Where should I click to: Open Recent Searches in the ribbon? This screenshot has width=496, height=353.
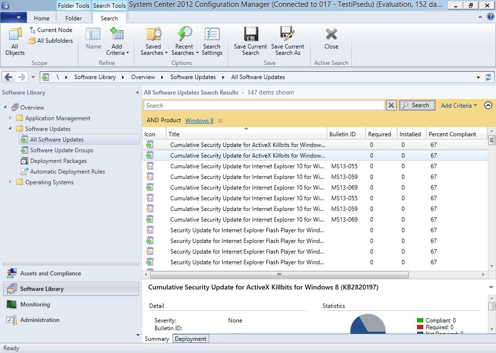click(x=185, y=42)
